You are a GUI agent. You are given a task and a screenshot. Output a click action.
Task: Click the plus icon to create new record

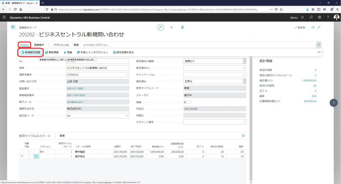click(171, 27)
